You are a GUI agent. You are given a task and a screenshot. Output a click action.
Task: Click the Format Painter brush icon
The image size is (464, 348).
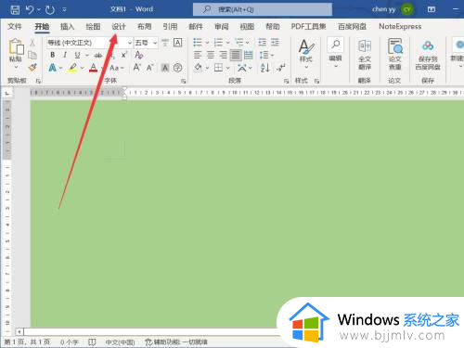click(x=32, y=67)
